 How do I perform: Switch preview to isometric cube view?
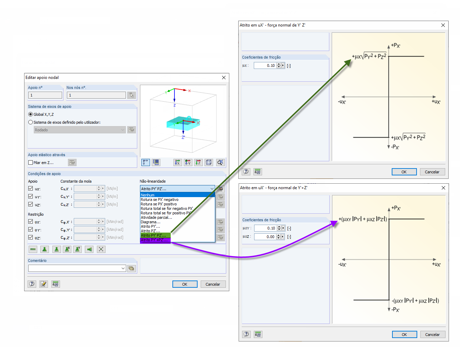tap(209, 162)
